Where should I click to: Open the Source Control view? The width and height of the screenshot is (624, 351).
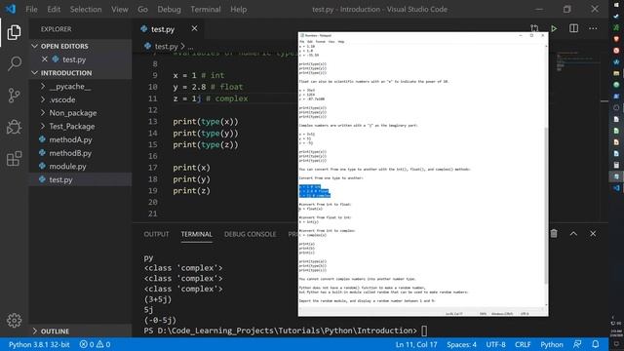click(14, 96)
